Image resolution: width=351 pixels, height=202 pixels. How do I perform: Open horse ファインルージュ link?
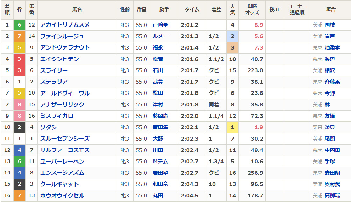coord(62,36)
